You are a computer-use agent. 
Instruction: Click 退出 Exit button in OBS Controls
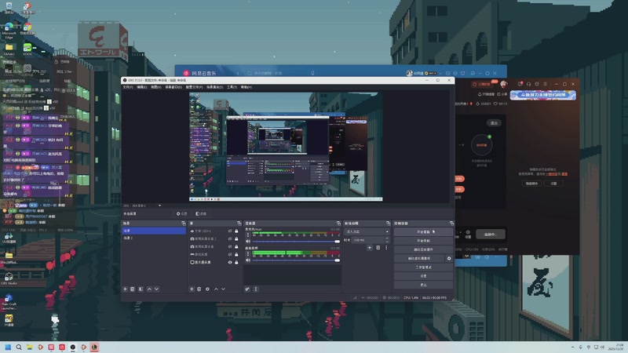pos(423,285)
